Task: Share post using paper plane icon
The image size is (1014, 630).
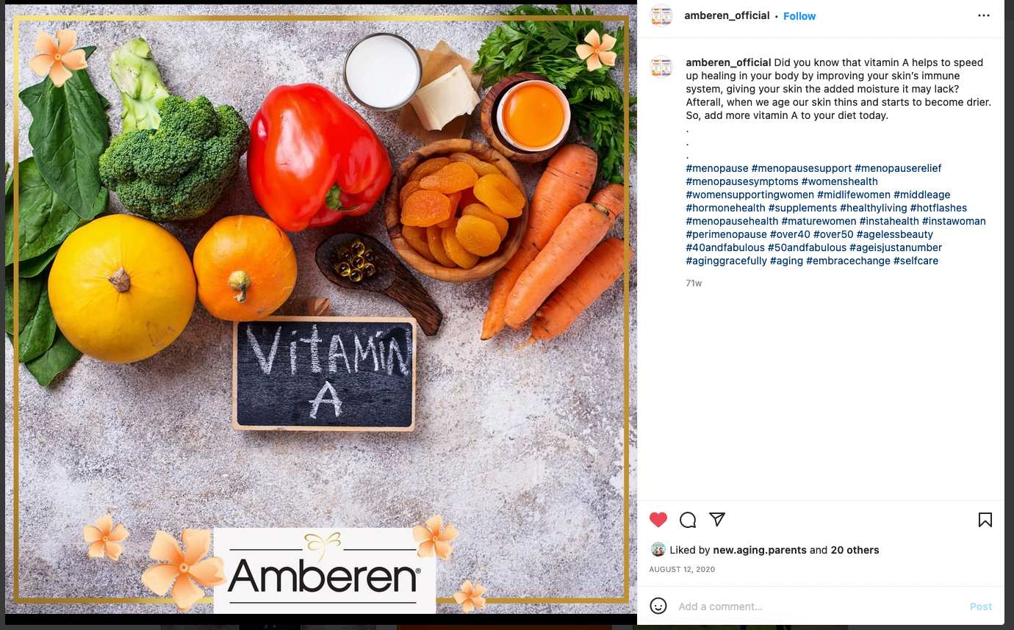Action: (x=717, y=519)
